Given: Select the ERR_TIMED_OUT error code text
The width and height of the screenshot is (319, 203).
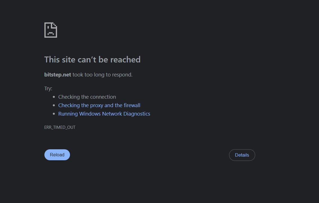Looking at the screenshot, I should tap(60, 127).
